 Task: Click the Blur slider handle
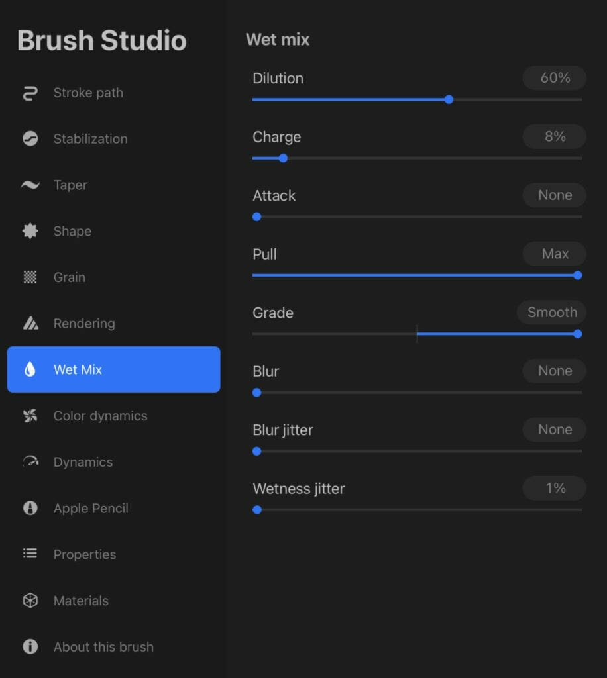point(257,393)
